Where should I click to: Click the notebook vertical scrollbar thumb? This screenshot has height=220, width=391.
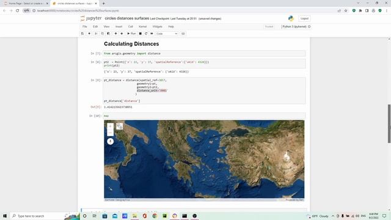tap(389, 123)
